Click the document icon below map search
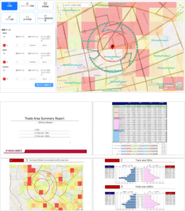The image size is (185, 211). [x=60, y=10]
